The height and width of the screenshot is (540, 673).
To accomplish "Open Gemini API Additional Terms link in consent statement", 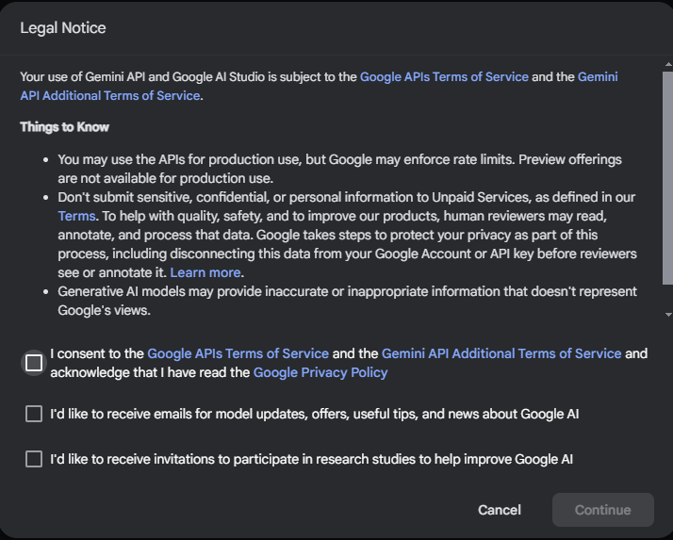I will coord(501,353).
